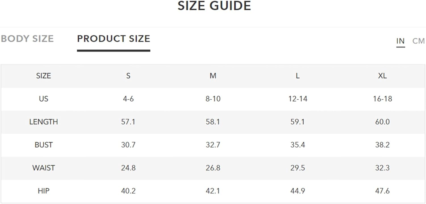Select the PRODUCT SIZE tab
Viewport: 426px width, 204px height.
pyautogui.click(x=114, y=39)
